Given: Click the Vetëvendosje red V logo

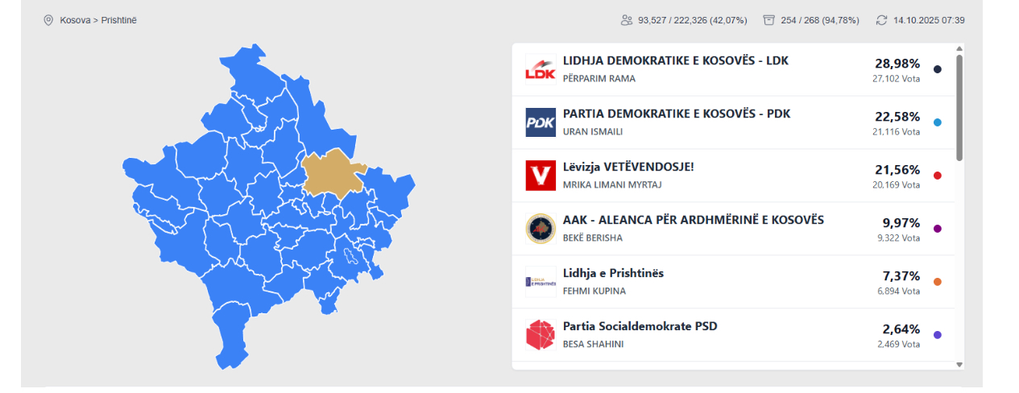Looking at the screenshot, I should [541, 176].
